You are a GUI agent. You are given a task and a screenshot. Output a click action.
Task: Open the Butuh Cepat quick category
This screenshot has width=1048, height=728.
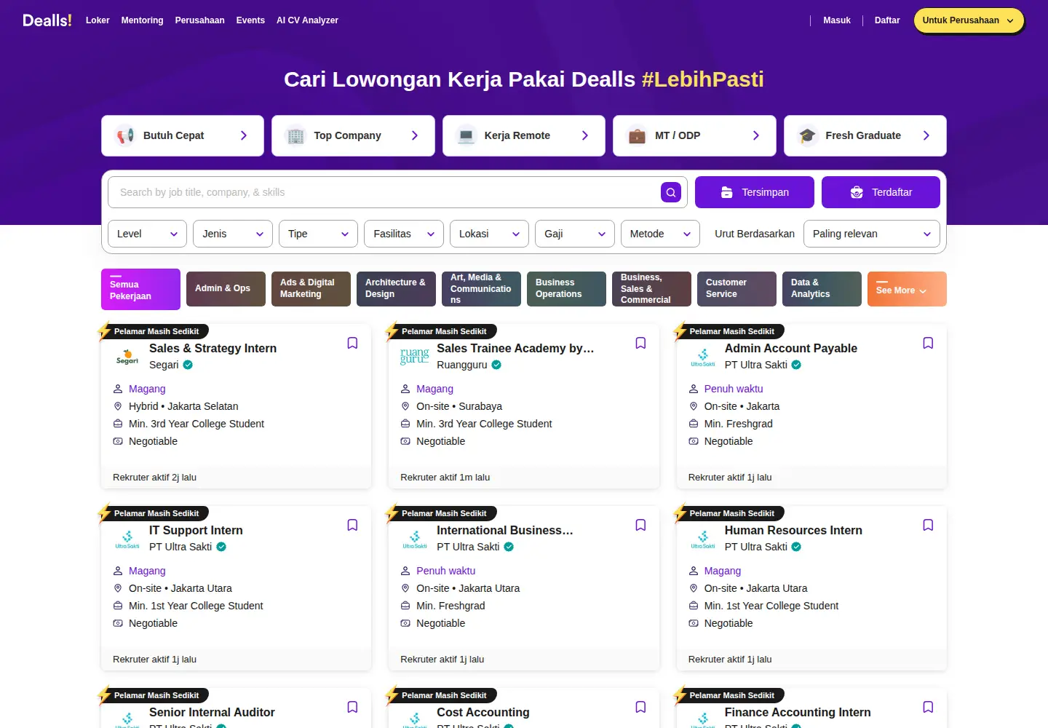click(183, 135)
